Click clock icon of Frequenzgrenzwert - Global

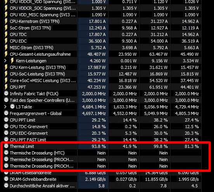pos(6,113)
